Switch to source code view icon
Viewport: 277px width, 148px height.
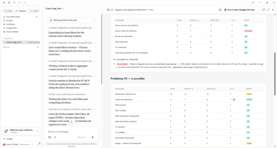coord(112,10)
